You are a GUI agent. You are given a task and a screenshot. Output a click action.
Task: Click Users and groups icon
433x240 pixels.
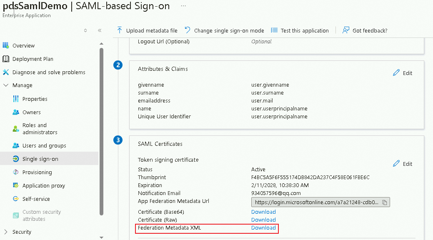coord(16,145)
